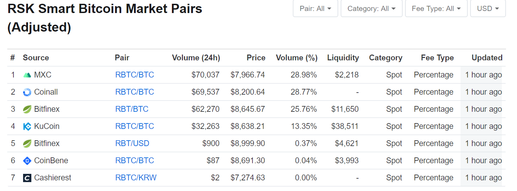
Task: Follow the Cashierest RBTC/KRW pair link
Action: point(136,178)
